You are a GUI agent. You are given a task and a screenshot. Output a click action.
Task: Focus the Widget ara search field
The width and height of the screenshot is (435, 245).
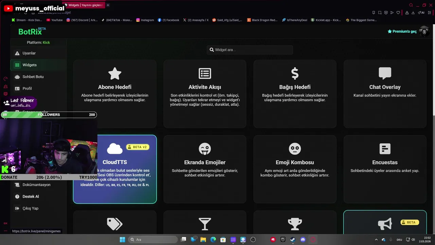pyautogui.click(x=250, y=50)
